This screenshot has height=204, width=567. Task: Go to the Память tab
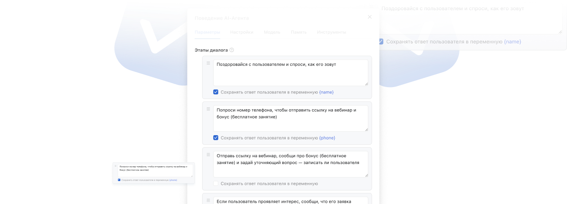[298, 32]
